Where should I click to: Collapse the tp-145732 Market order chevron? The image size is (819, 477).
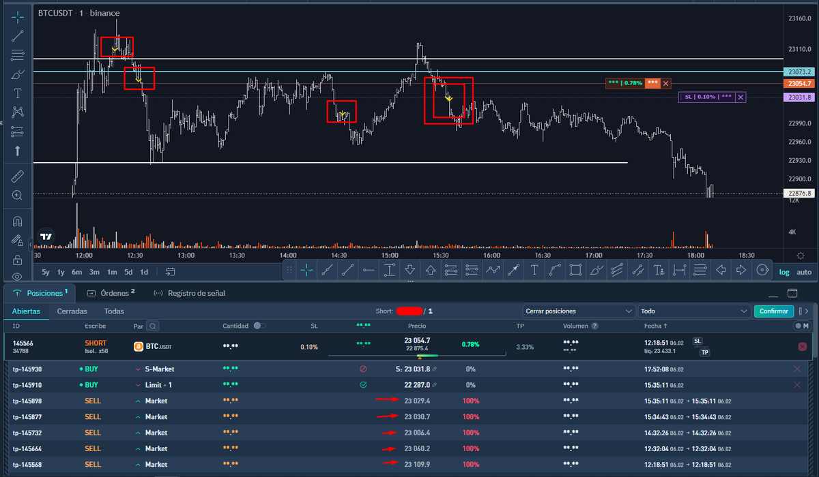[x=138, y=433]
